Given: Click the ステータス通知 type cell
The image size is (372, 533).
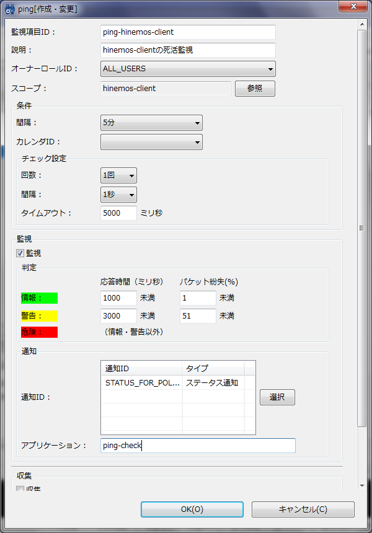Looking at the screenshot, I should tap(212, 383).
